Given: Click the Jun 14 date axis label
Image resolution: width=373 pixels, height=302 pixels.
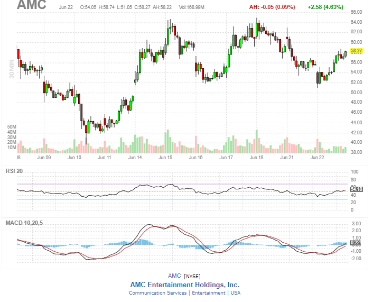Looking at the screenshot, I should click(x=135, y=158).
